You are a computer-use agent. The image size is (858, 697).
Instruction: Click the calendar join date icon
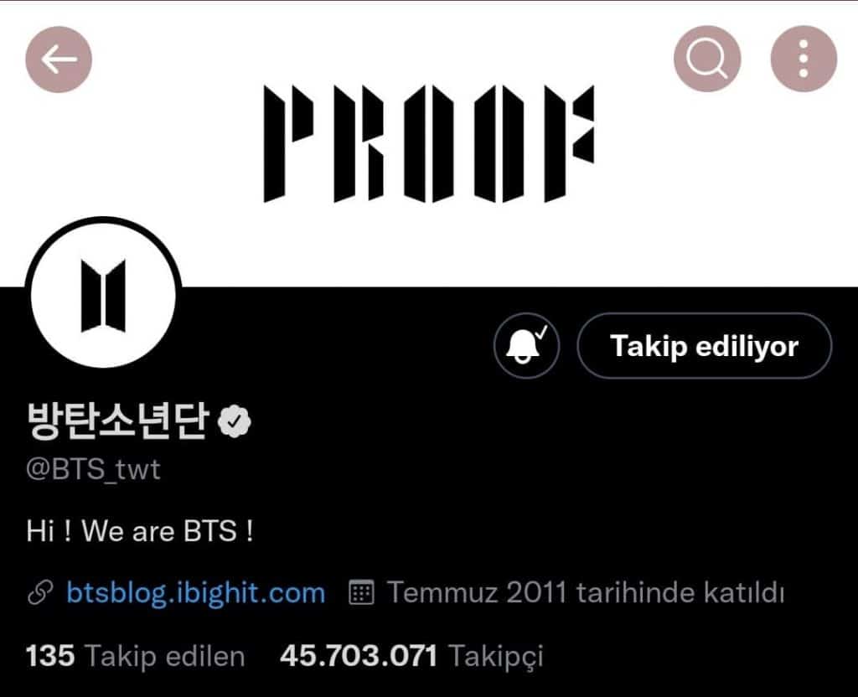pos(361,592)
